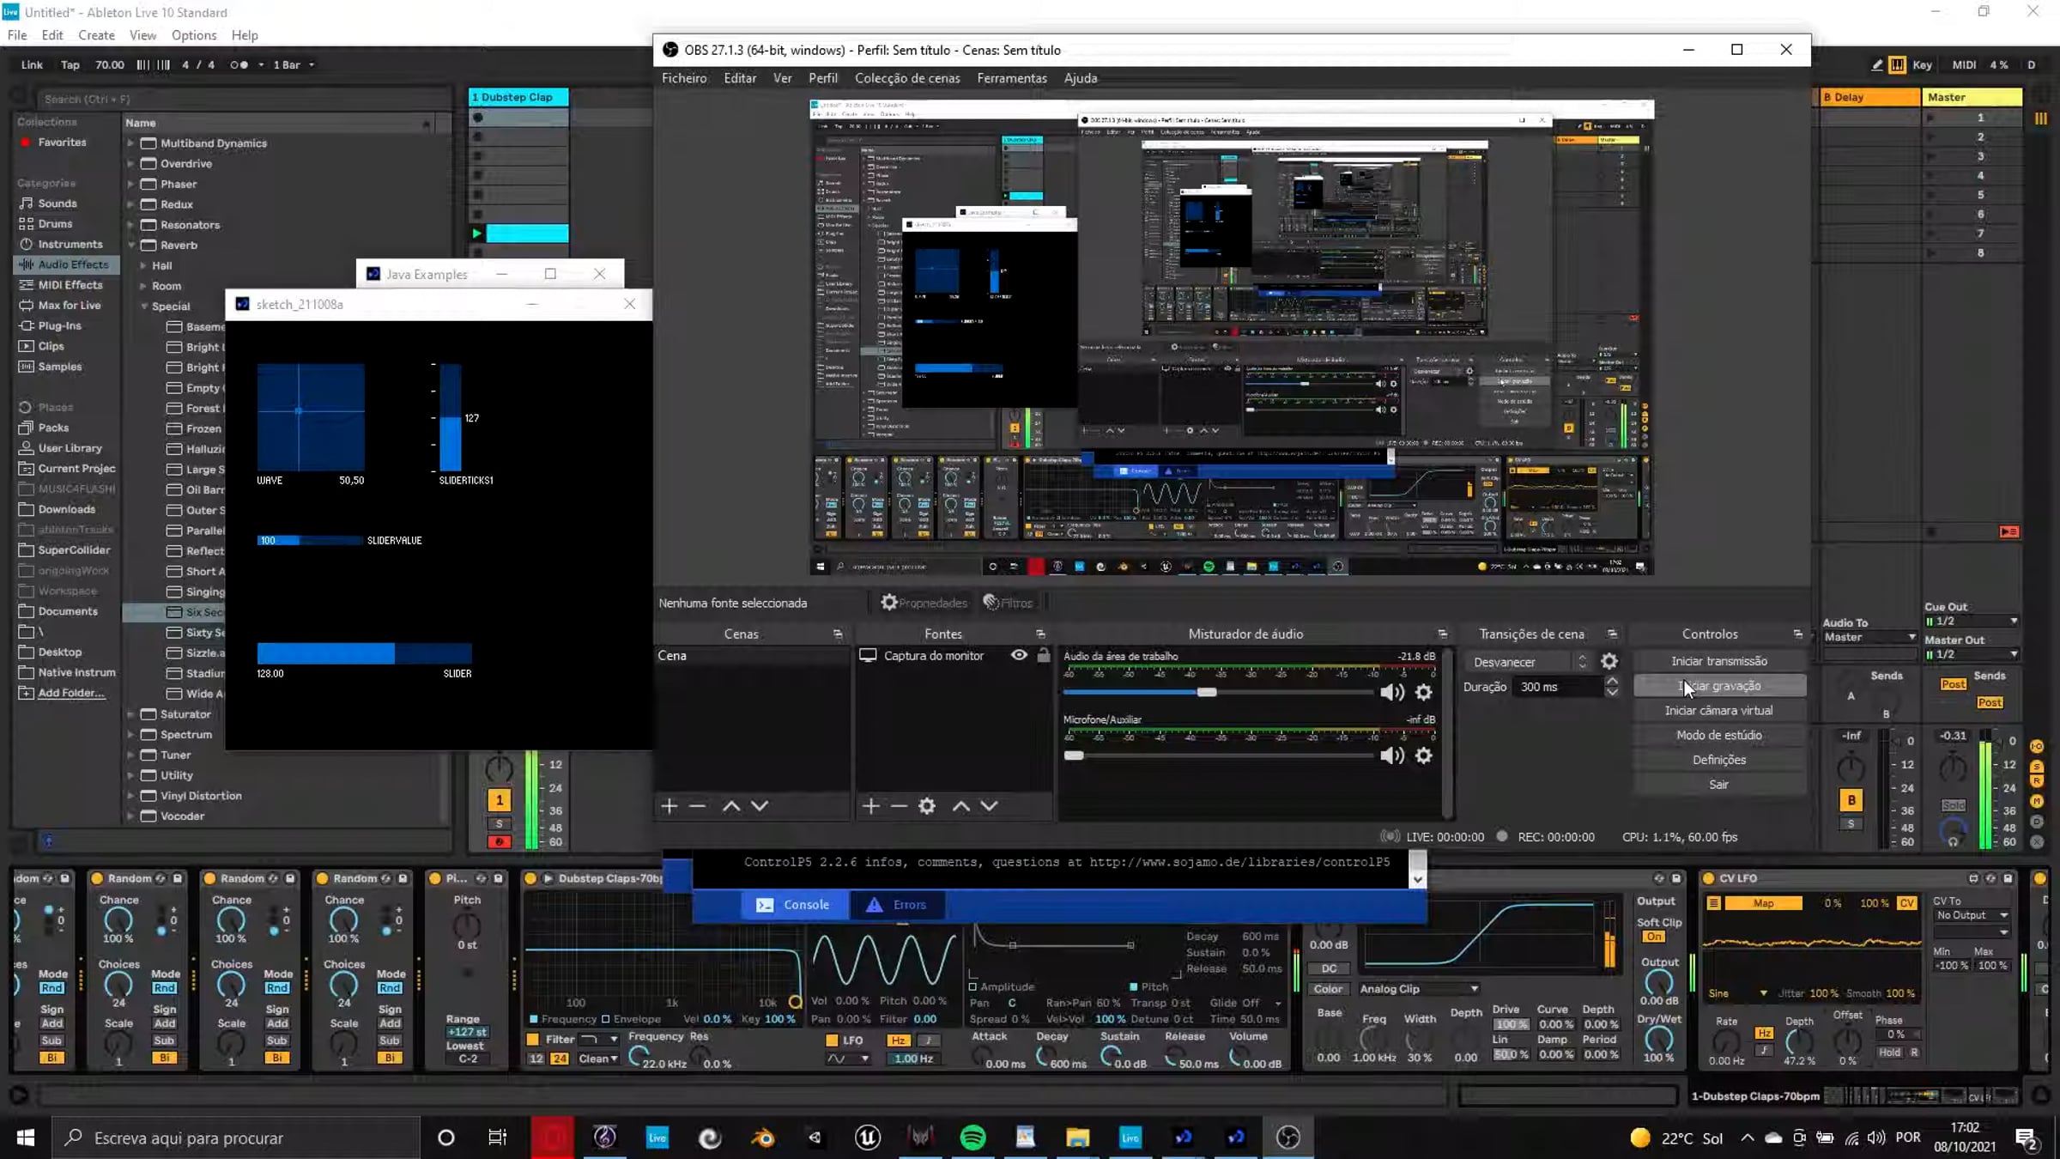The image size is (2060, 1159).
Task: Hide the Captura do monitor source
Action: [x=1019, y=655]
